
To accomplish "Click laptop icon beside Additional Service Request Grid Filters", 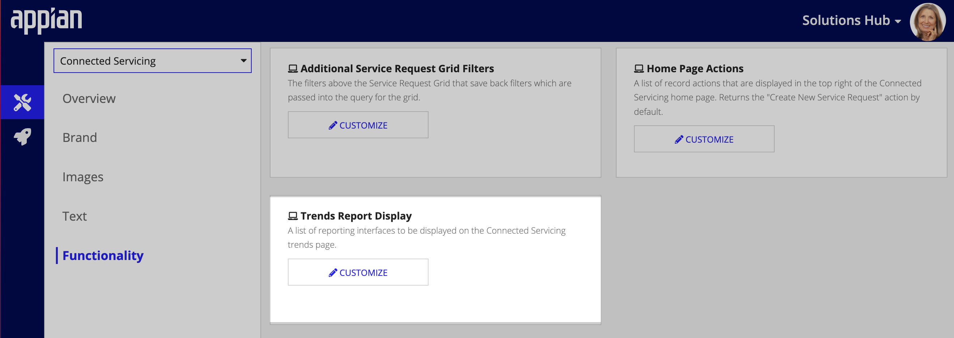I will click(x=293, y=69).
